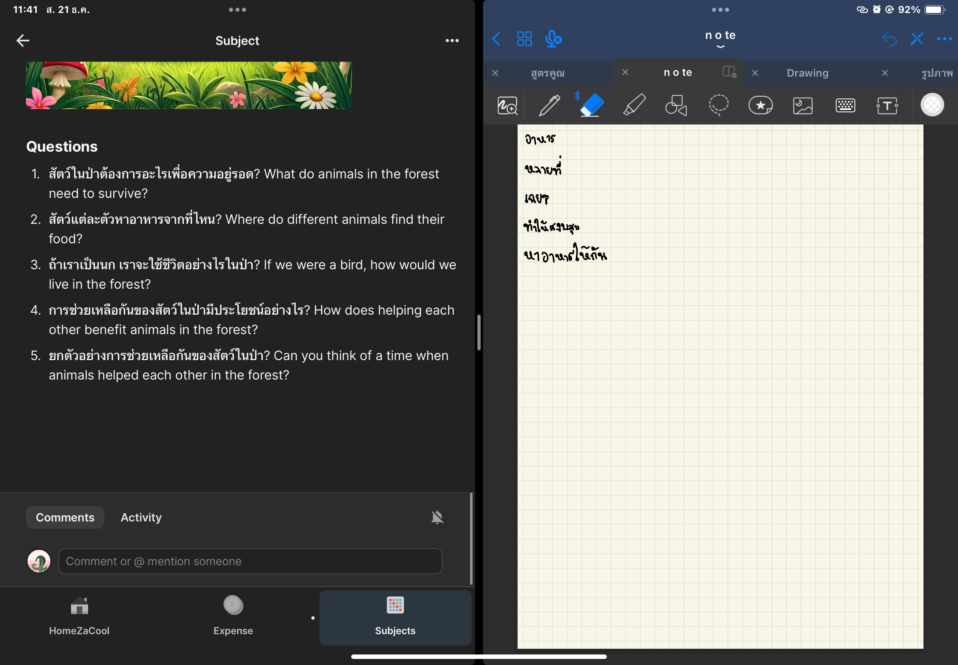
Task: Select the Highlighter tool
Action: pyautogui.click(x=634, y=105)
